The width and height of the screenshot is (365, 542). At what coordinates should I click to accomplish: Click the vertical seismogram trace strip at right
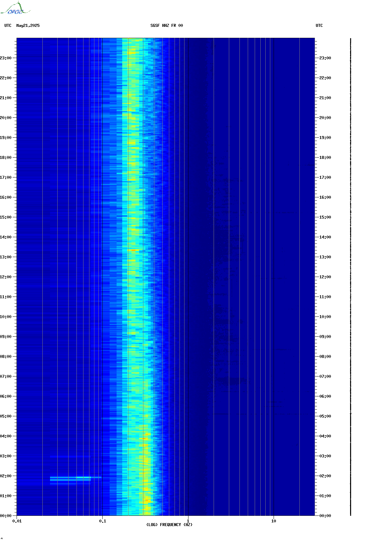click(351, 277)
